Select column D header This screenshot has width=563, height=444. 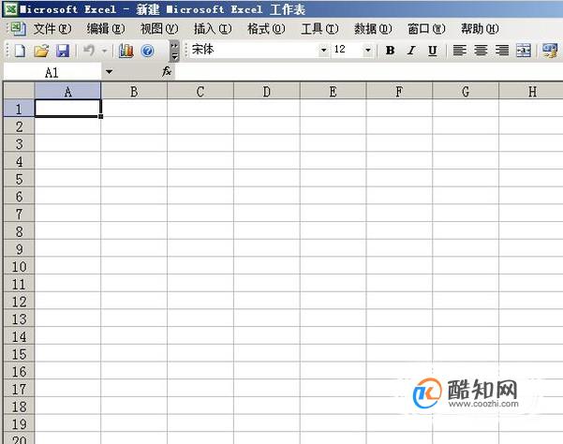pos(266,91)
